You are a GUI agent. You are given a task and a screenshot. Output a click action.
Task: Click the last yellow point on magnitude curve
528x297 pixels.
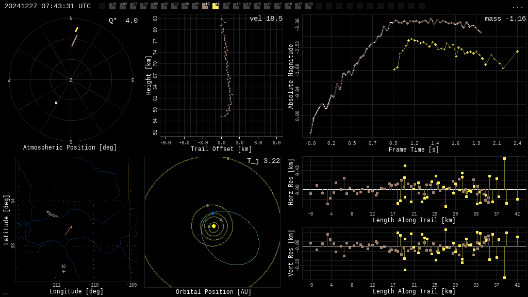coord(517,51)
